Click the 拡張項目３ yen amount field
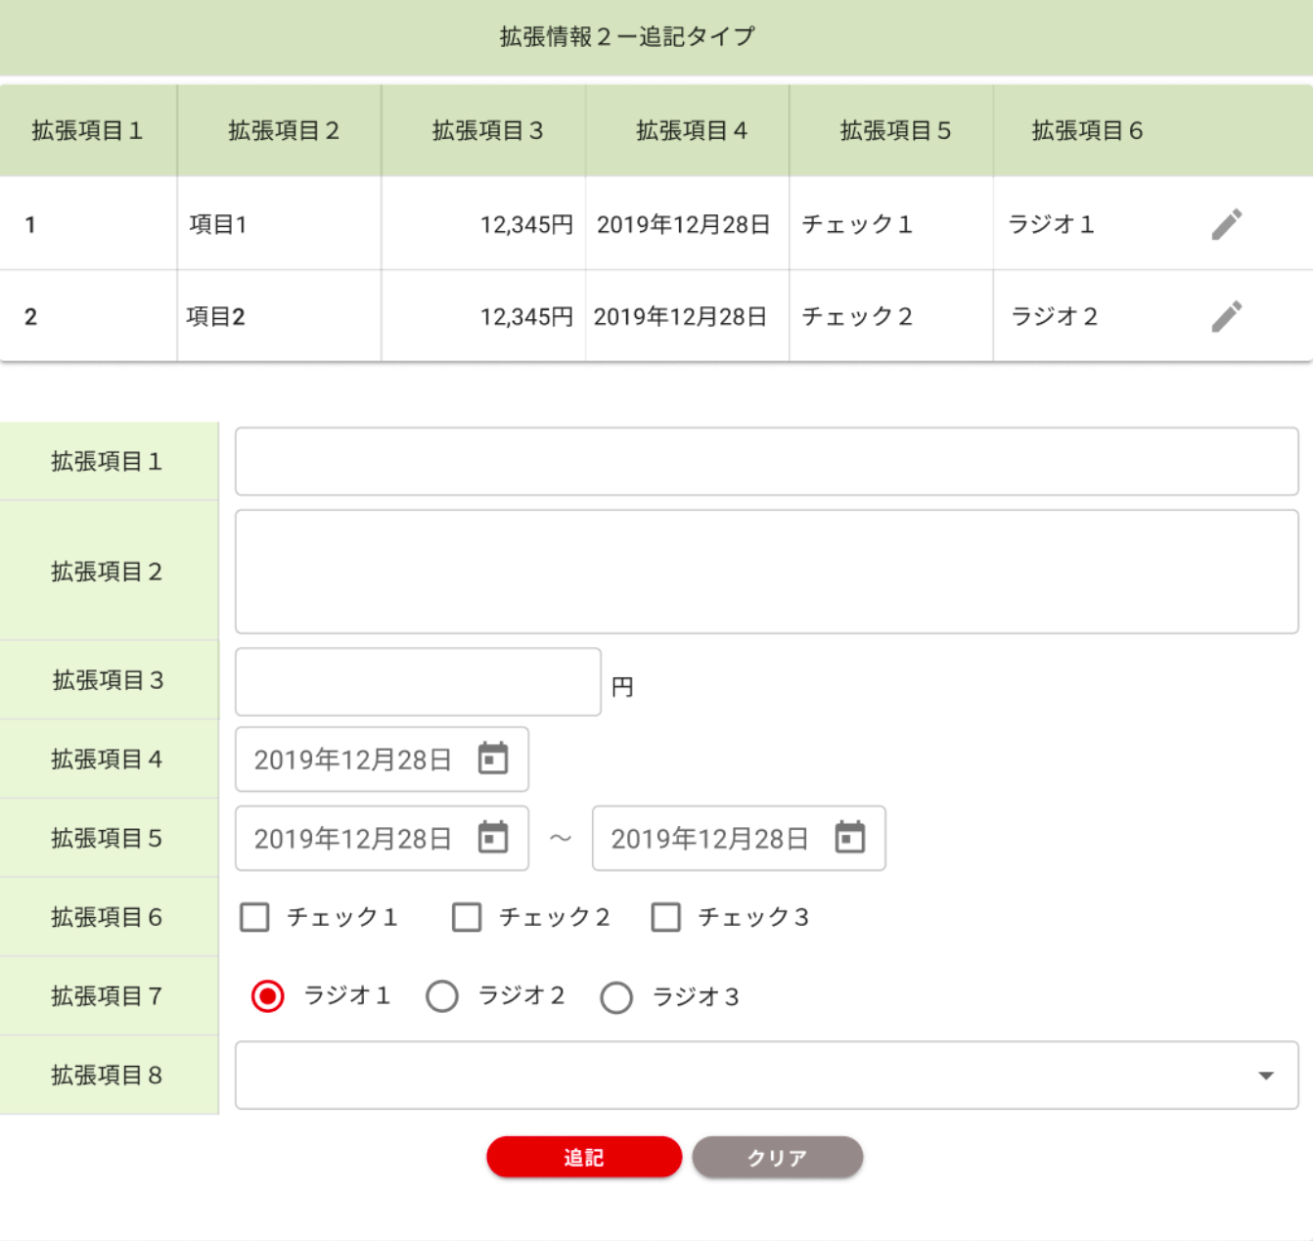1313x1241 pixels. click(x=418, y=681)
